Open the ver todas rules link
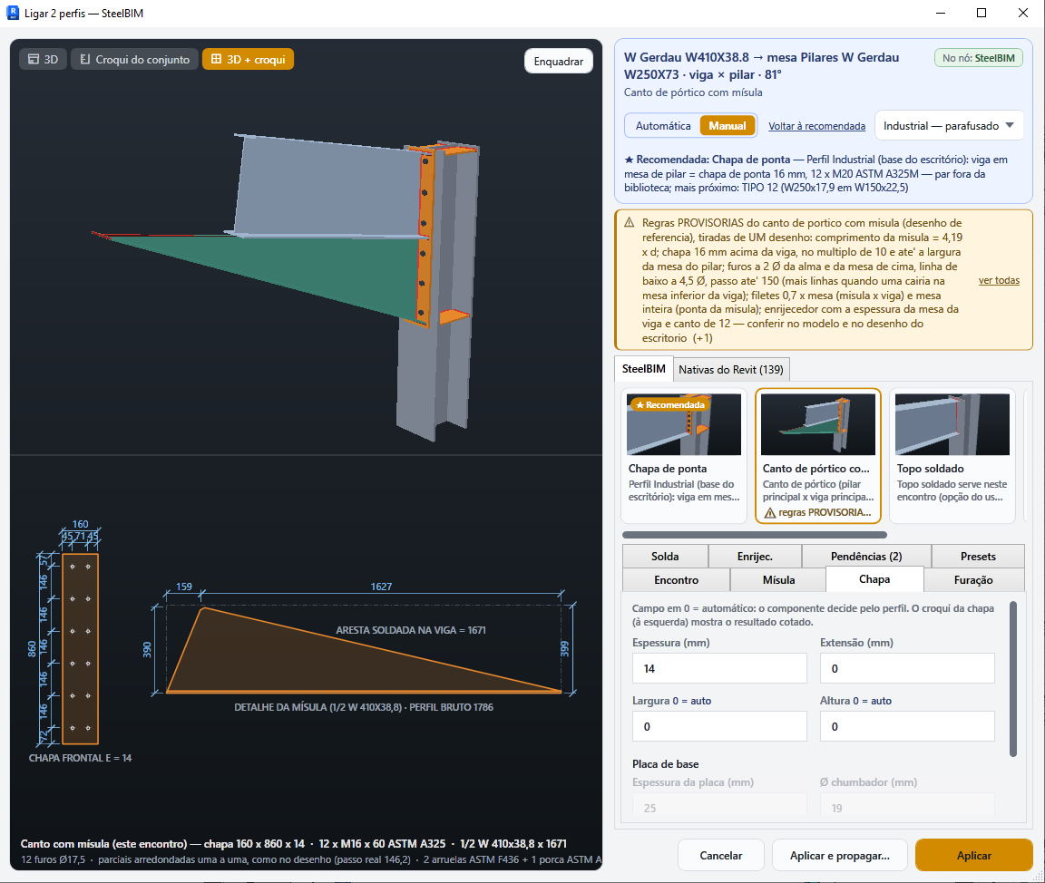The image size is (1045, 883). (999, 280)
